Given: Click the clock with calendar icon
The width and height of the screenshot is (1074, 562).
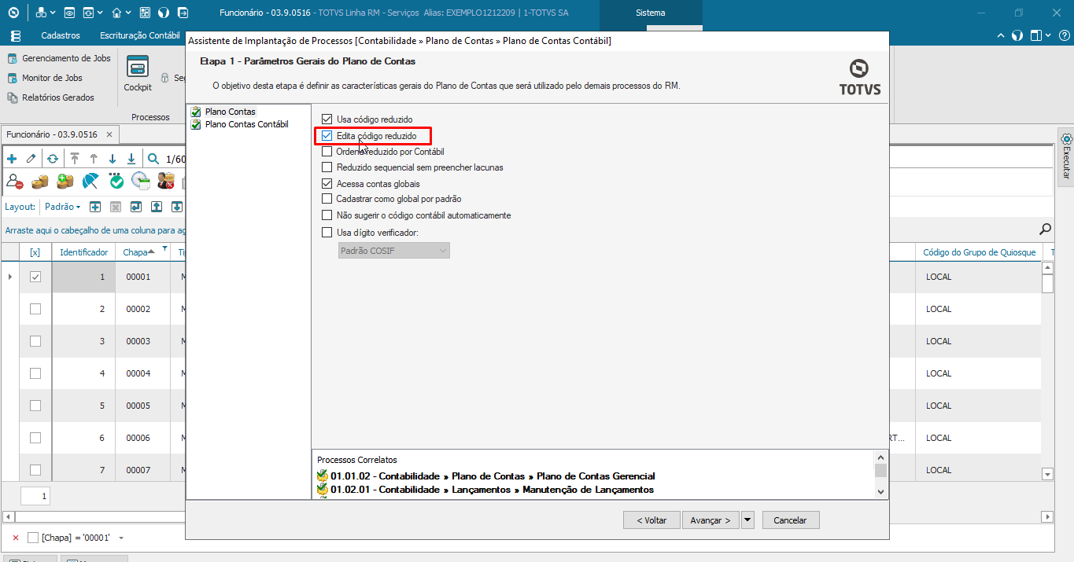Looking at the screenshot, I should pyautogui.click(x=141, y=182).
